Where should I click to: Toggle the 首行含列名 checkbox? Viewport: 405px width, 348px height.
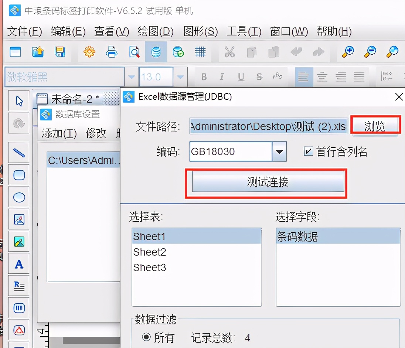click(x=309, y=151)
